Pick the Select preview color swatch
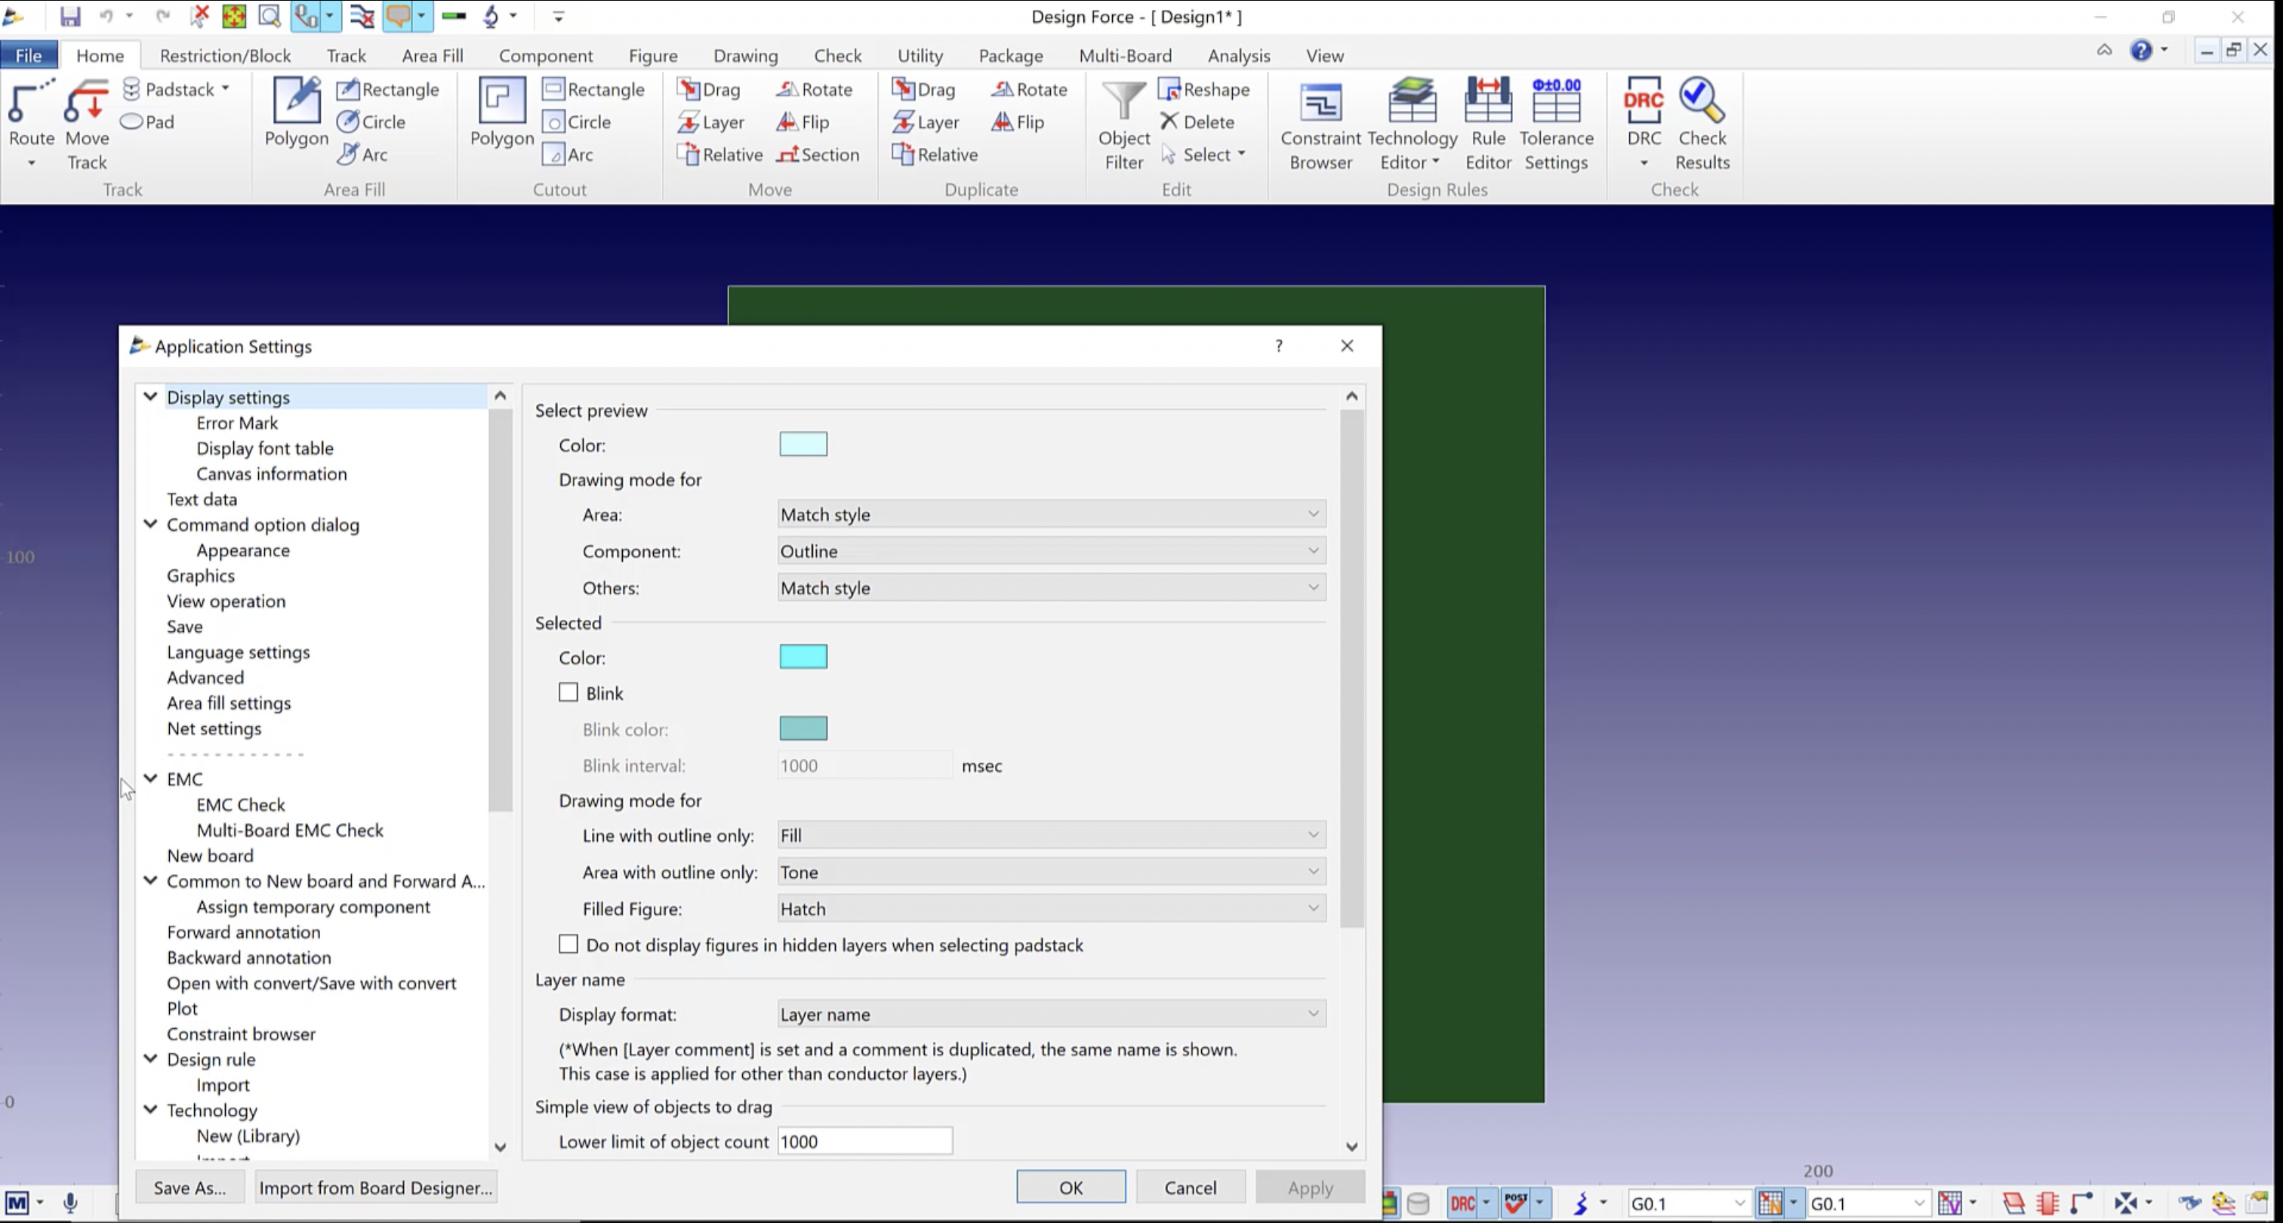 (803, 445)
